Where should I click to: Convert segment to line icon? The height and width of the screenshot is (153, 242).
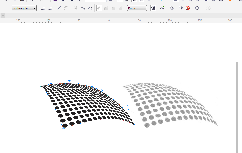(x=59, y=8)
